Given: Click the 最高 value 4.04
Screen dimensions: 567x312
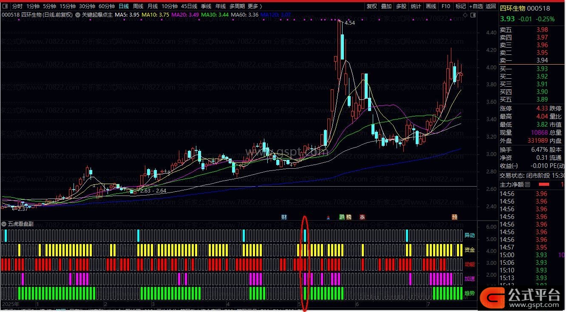Looking at the screenshot, I should 542,116.
